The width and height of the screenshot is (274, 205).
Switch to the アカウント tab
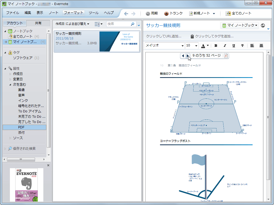click(x=15, y=23)
